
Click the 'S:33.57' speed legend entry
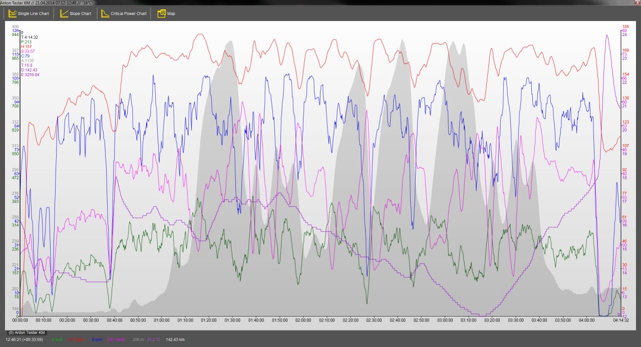click(28, 51)
